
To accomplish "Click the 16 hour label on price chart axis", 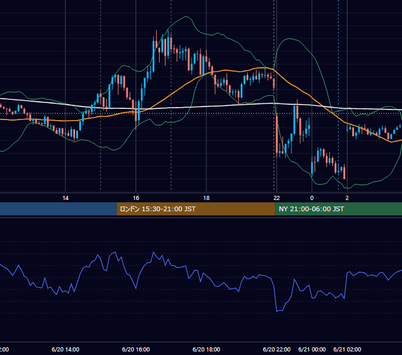I will (x=136, y=198).
